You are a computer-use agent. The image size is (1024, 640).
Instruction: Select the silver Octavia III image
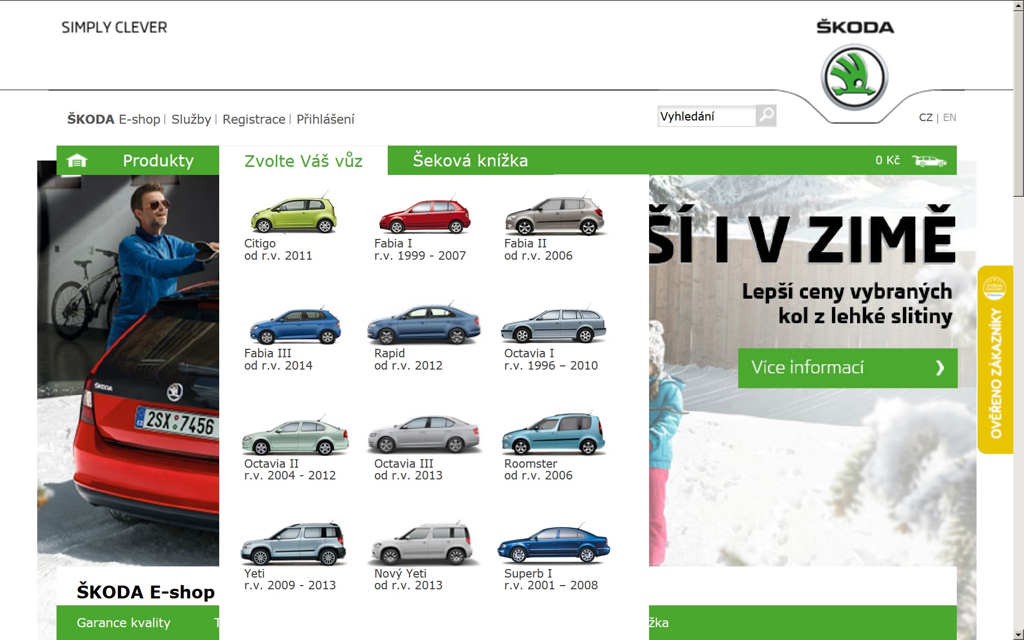pos(425,434)
